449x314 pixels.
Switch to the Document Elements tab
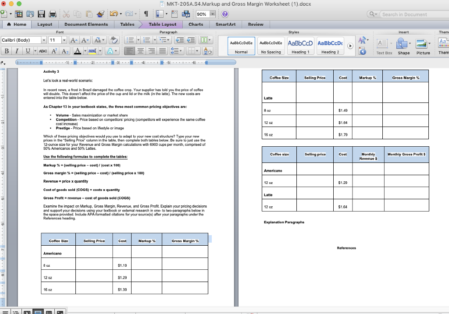pos(86,25)
